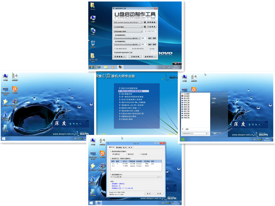Open media player icon in Windows 7 taskbar

113,67
